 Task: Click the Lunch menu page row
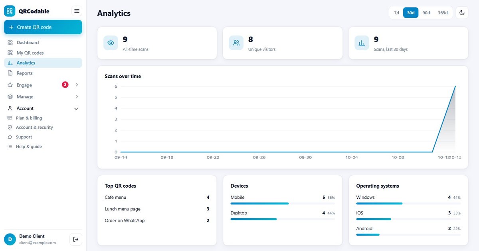(x=157, y=209)
